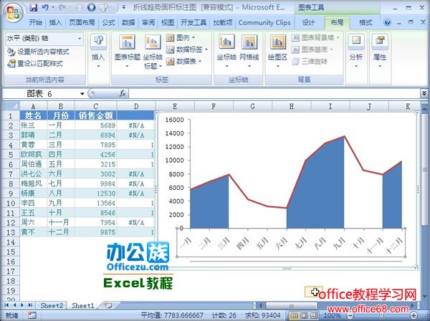
Task: Switch to Page Layout view in status bar
Action: pos(304,315)
